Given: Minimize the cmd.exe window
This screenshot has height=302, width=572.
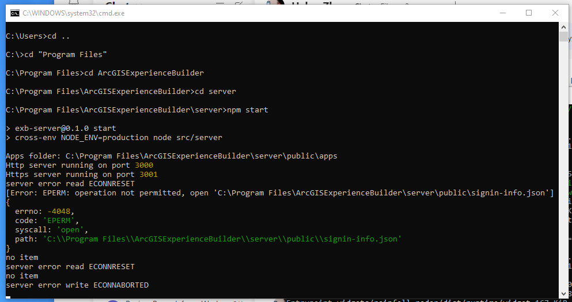Looking at the screenshot, I should click(503, 13).
